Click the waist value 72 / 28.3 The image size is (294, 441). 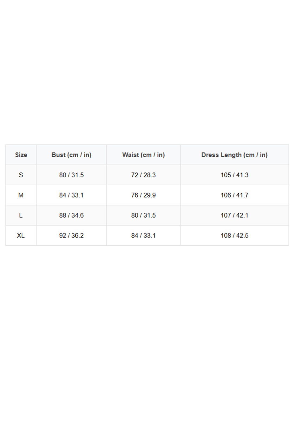click(143, 175)
